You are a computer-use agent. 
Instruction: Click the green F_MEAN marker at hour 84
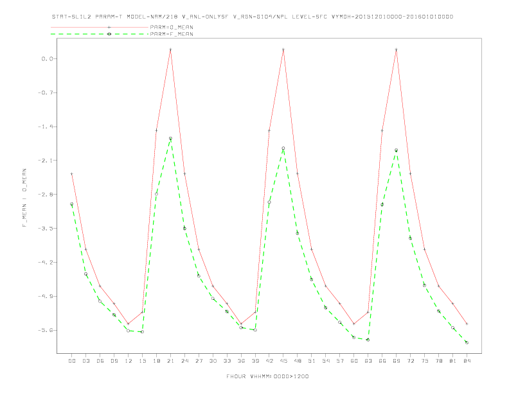point(467,342)
